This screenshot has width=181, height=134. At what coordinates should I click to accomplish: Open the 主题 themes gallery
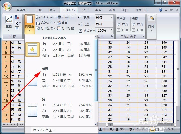[9, 24]
